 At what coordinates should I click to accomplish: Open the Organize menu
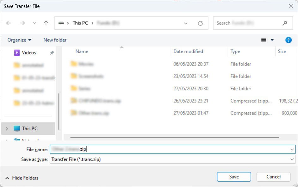pos(19,40)
